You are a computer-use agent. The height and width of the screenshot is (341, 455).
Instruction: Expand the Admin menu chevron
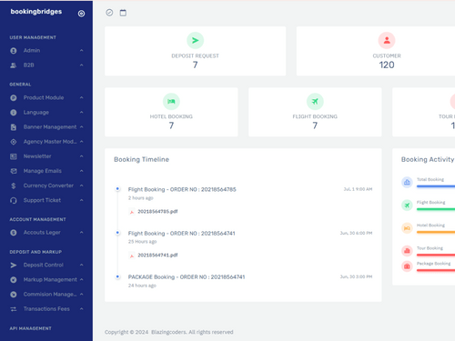[x=82, y=50]
